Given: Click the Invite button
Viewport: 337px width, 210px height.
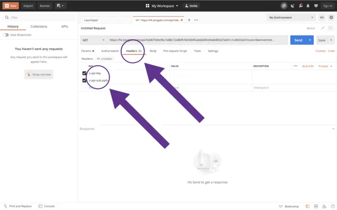Looking at the screenshot, I should [191, 6].
